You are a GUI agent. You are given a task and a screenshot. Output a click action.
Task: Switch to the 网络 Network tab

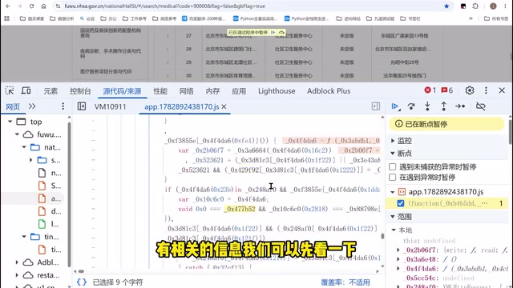pos(187,91)
